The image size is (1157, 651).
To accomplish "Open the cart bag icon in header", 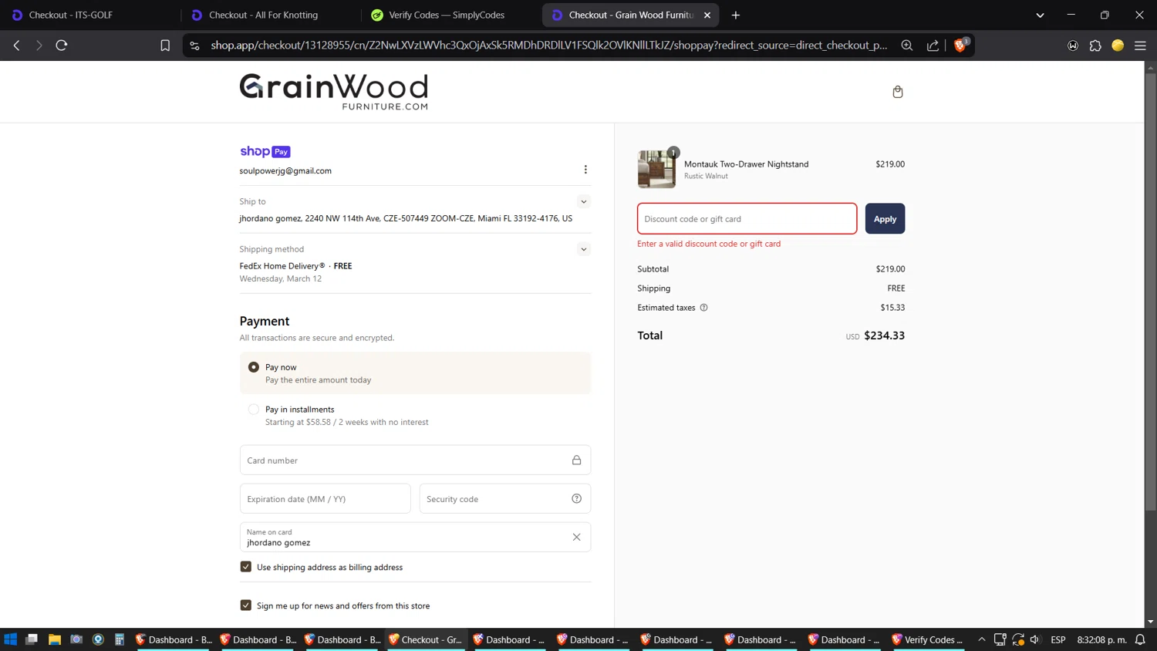I will [x=897, y=92].
